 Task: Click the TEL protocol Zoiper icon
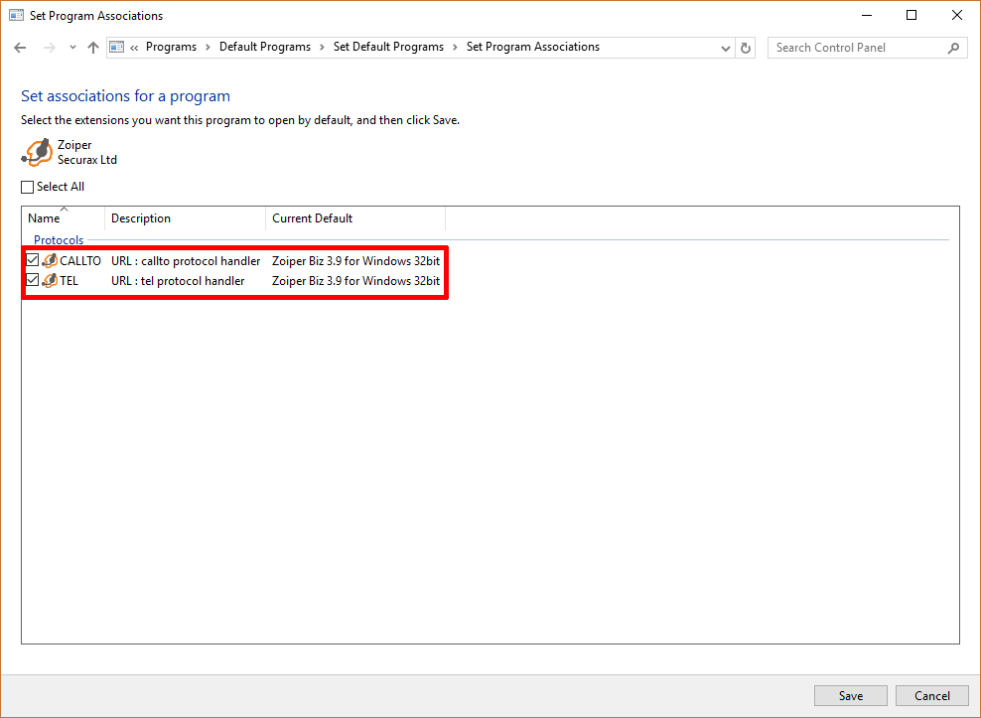(x=50, y=281)
